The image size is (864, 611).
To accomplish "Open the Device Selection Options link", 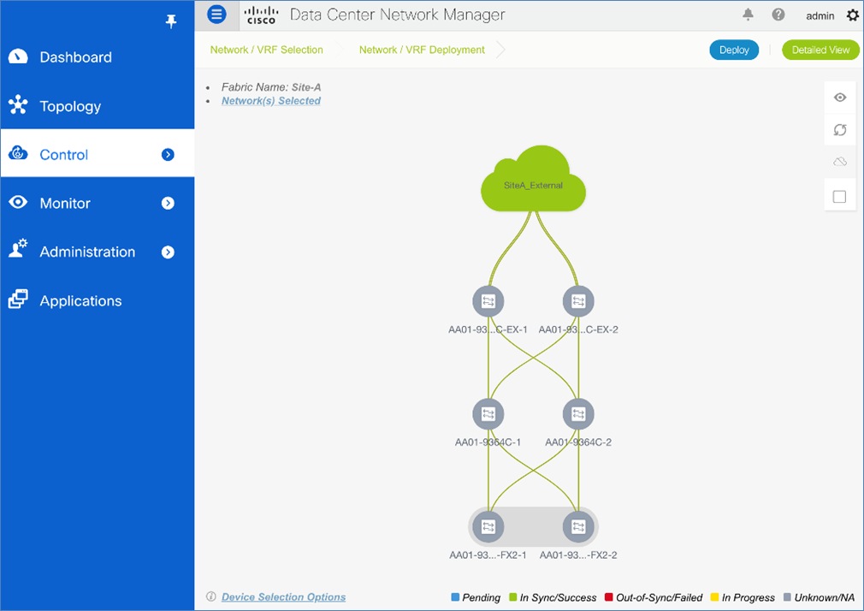I will [x=284, y=596].
